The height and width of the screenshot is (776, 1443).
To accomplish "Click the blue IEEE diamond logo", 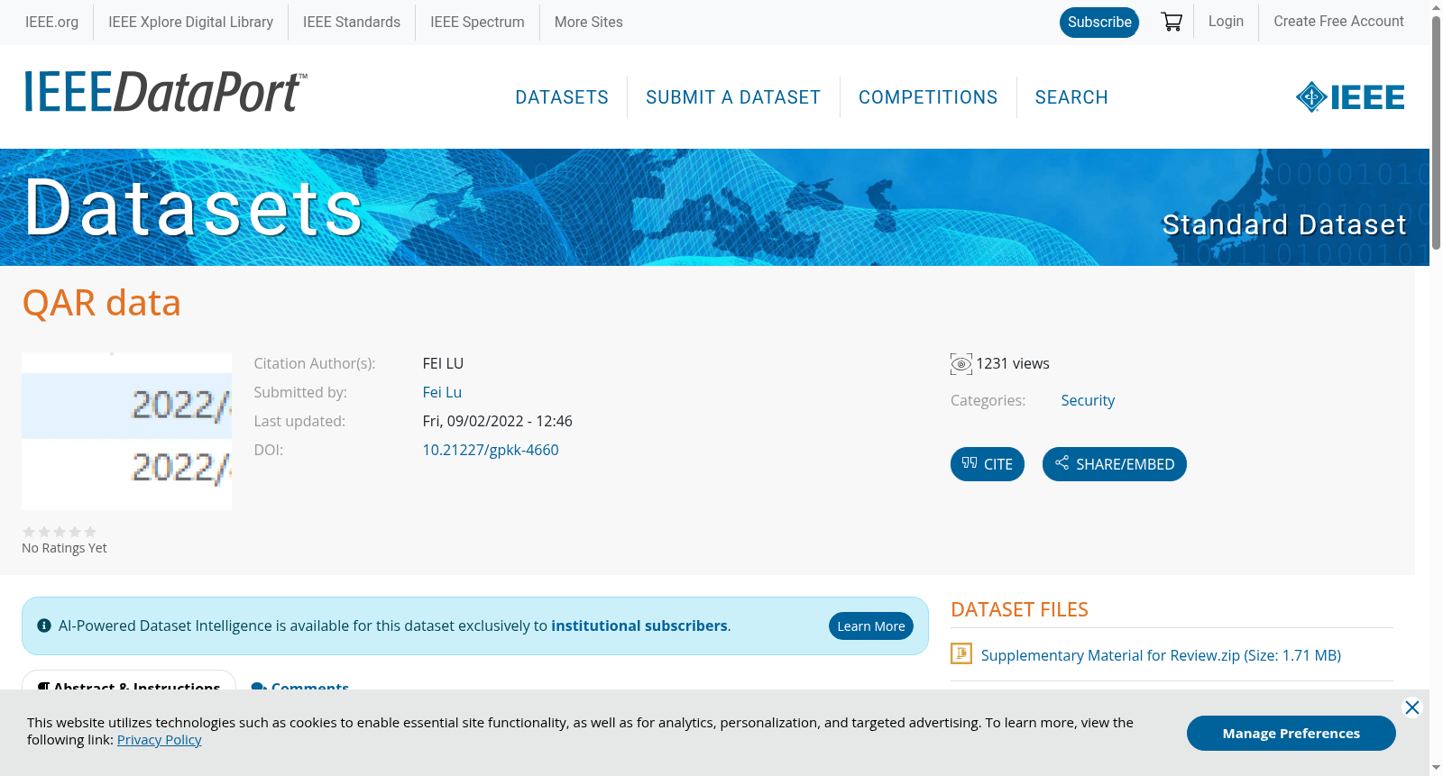I will point(1350,96).
